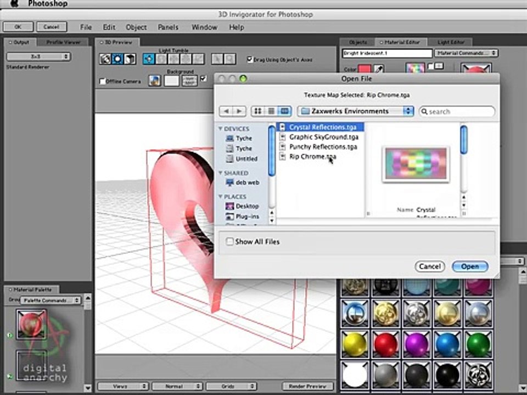
Task: Open Palette Commands dropdown
Action: (51, 300)
